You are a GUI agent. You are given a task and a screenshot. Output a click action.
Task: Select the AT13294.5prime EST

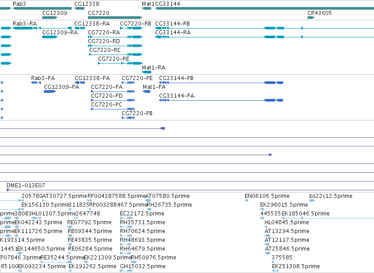267,236
